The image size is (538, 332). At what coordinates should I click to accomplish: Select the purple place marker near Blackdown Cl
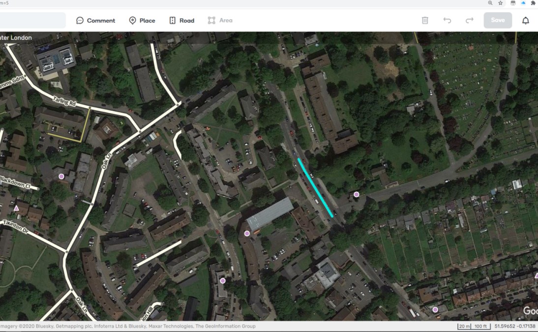[61, 177]
